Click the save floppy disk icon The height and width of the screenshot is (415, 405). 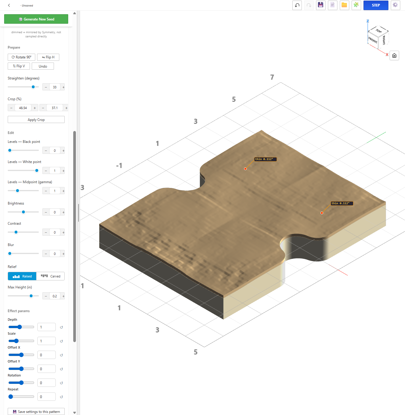tap(321, 5)
